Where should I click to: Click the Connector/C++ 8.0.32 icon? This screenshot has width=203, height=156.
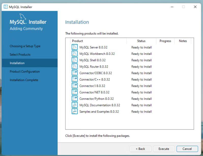75,79
